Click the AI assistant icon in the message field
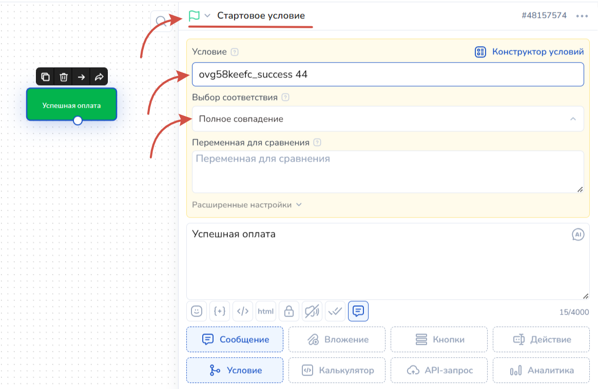This screenshot has height=389, width=598. pos(578,235)
